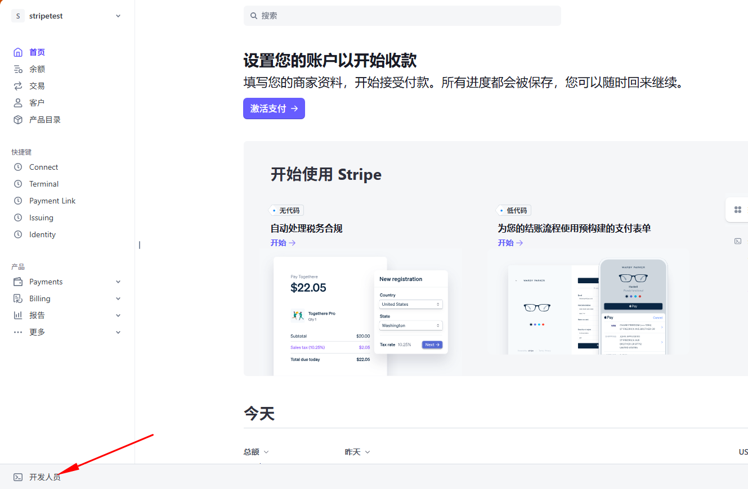Screen dimensions: 748x489
Task: Expand the 更多 section chevron
Action: pos(118,332)
